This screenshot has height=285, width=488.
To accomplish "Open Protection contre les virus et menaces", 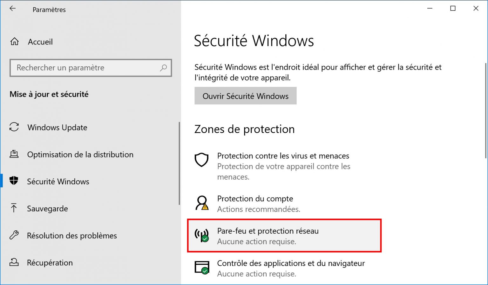I will [x=283, y=156].
